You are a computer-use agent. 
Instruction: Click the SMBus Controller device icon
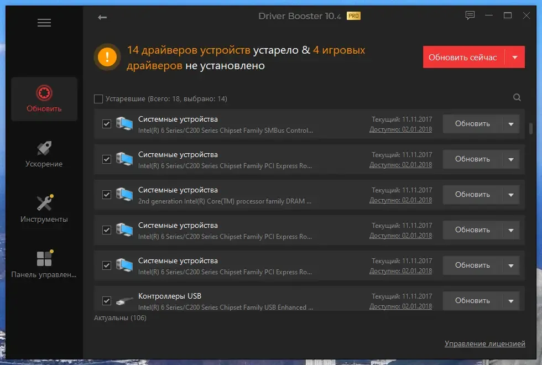click(124, 124)
